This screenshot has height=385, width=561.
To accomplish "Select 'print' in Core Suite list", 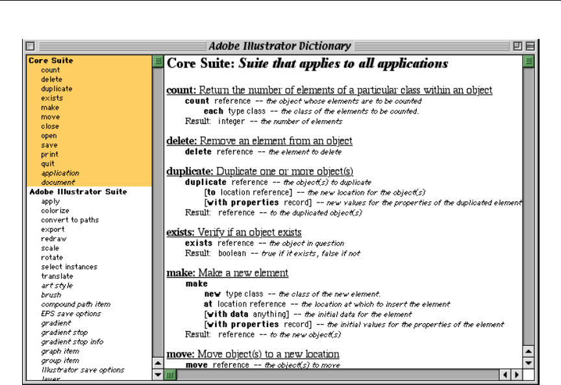I will click(49, 155).
